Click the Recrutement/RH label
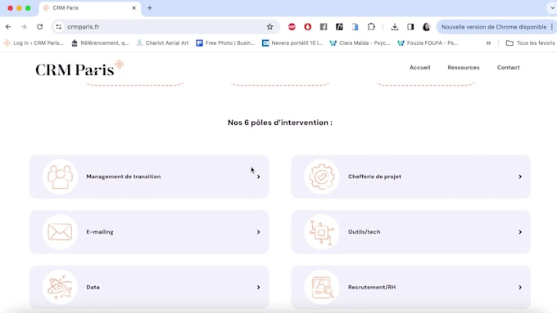 (x=372, y=287)
